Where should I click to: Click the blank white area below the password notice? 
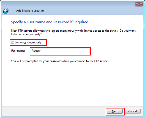coord(72,84)
